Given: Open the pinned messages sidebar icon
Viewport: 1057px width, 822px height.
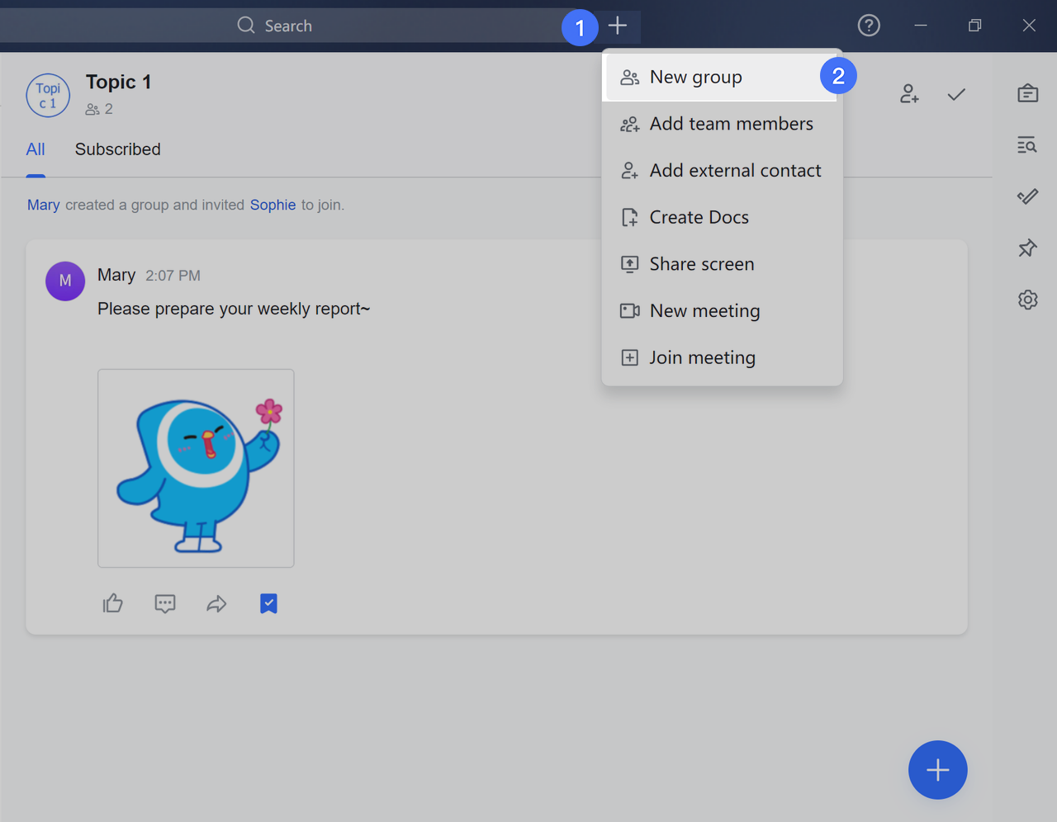Looking at the screenshot, I should [x=1027, y=248].
